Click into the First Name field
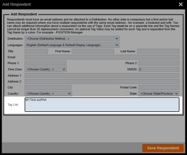187x155 pixels. tap(93, 51)
